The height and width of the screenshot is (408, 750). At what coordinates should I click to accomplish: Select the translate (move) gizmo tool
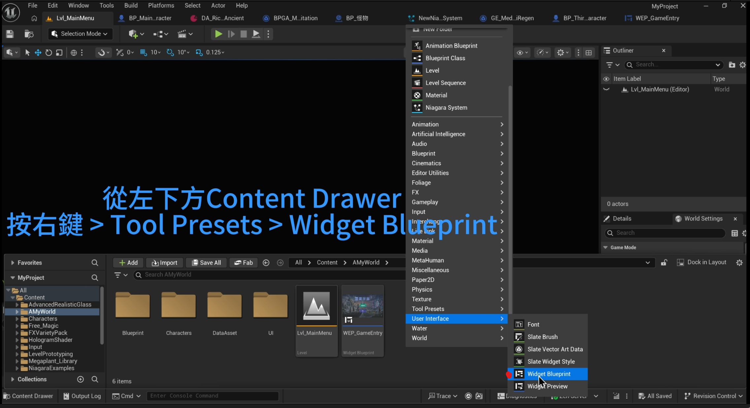click(x=38, y=52)
